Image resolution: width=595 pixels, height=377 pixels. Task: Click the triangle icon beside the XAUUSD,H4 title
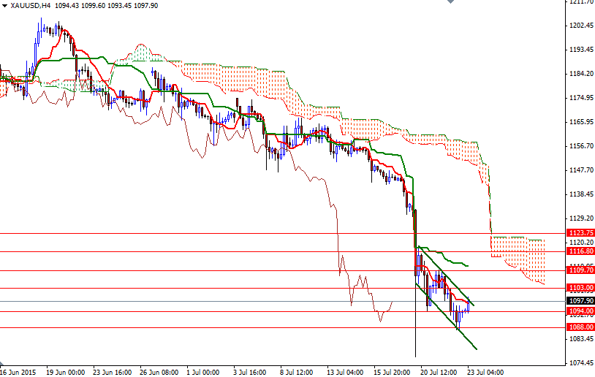pos(5,6)
